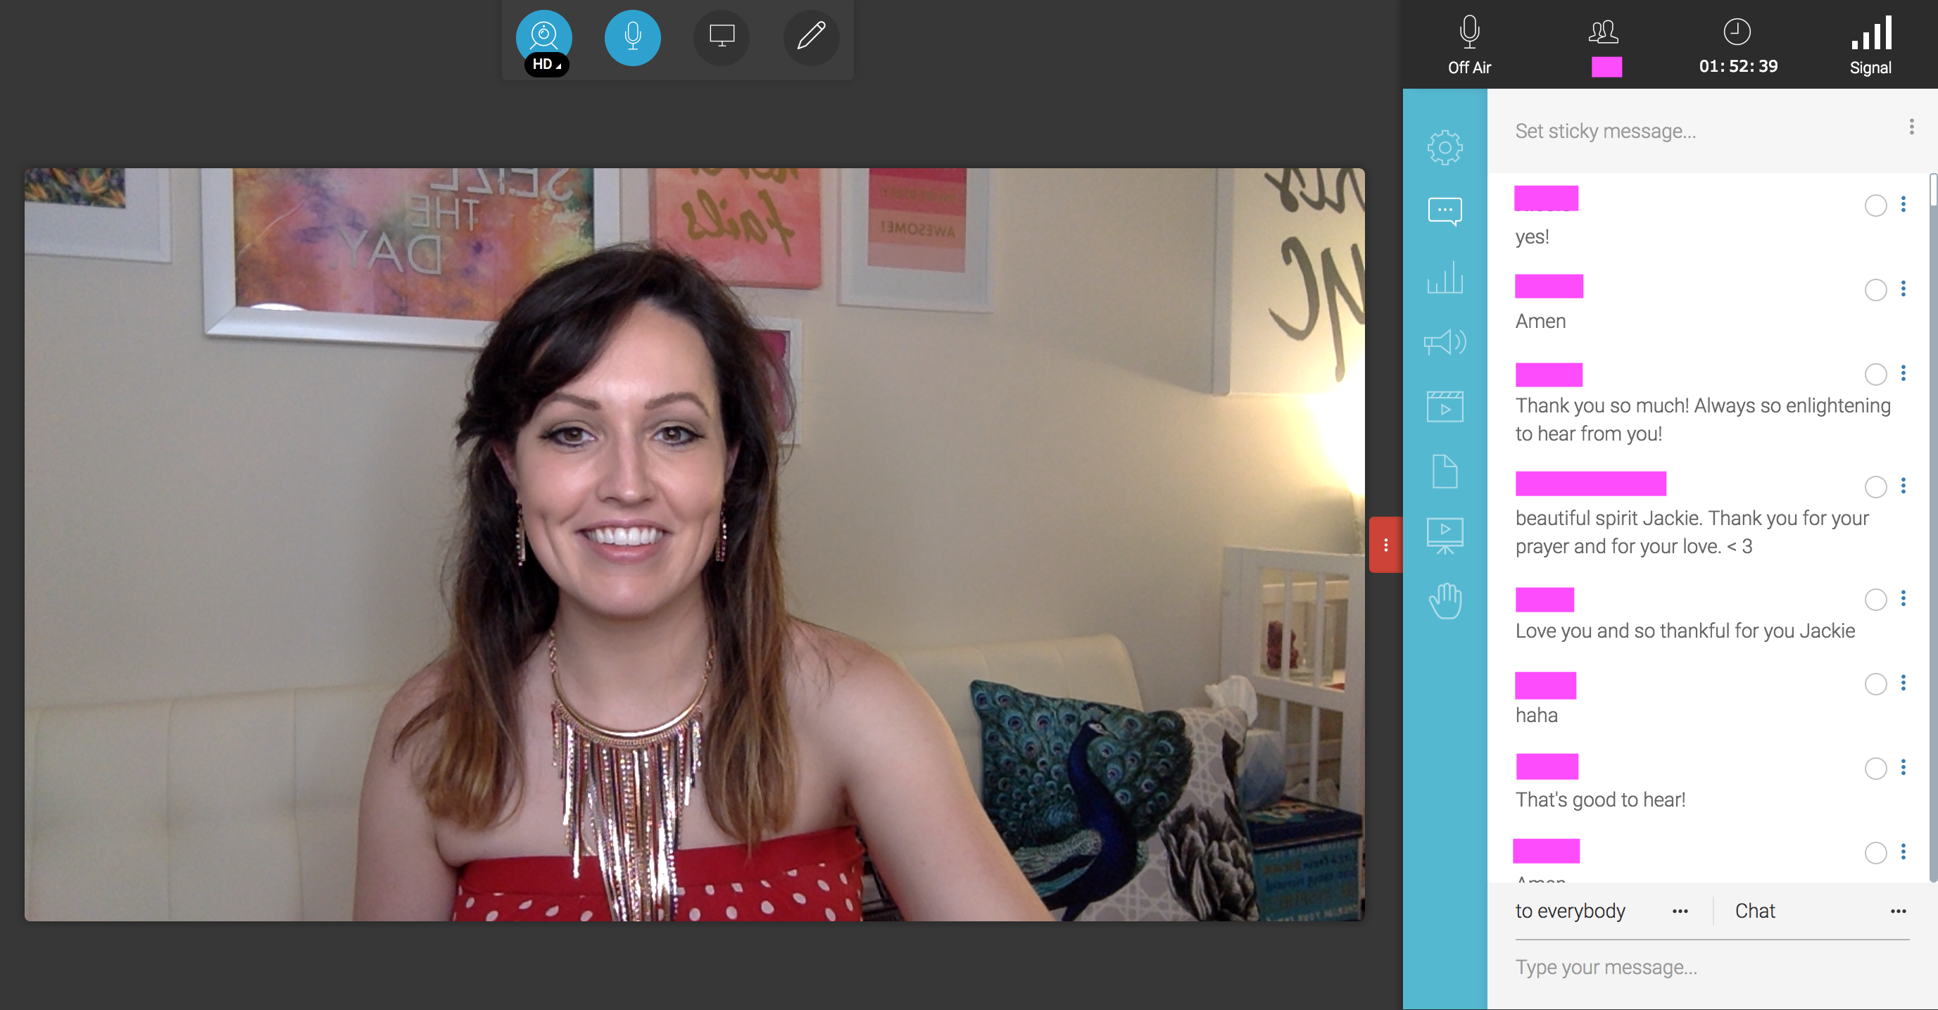Click the Off Air broadcast button
This screenshot has width=1938, height=1010.
[x=1468, y=45]
